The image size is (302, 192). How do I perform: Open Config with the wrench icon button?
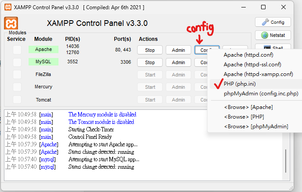[273, 22]
